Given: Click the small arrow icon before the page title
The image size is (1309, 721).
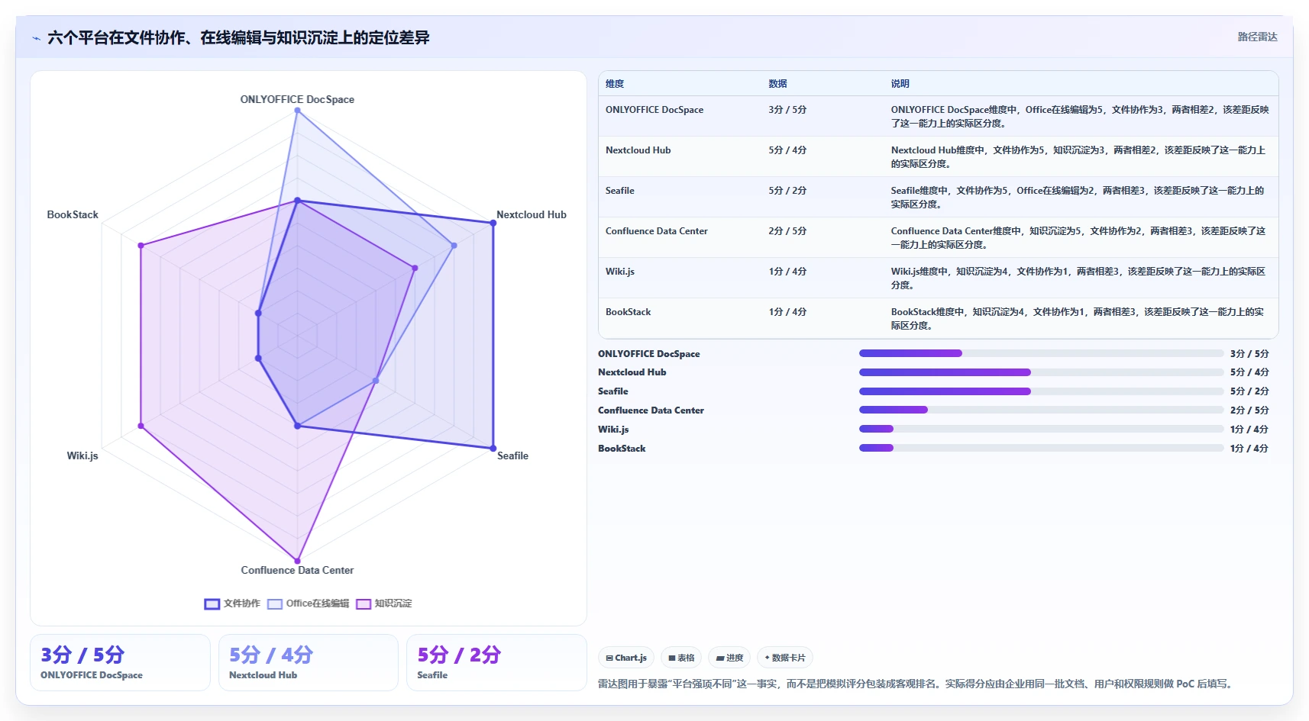Looking at the screenshot, I should [x=36, y=38].
